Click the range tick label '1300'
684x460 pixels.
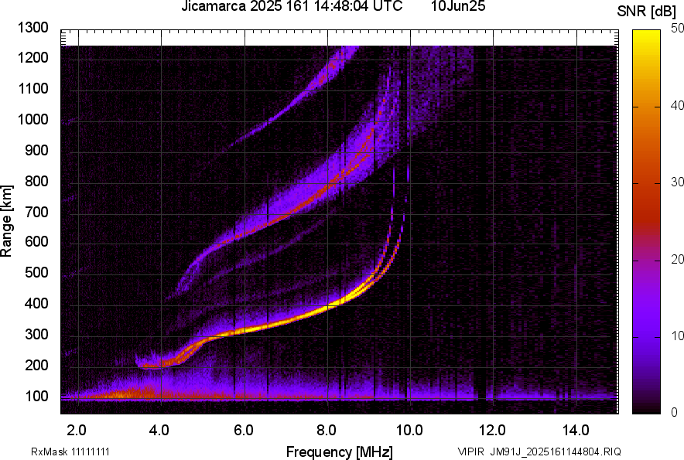coord(33,28)
